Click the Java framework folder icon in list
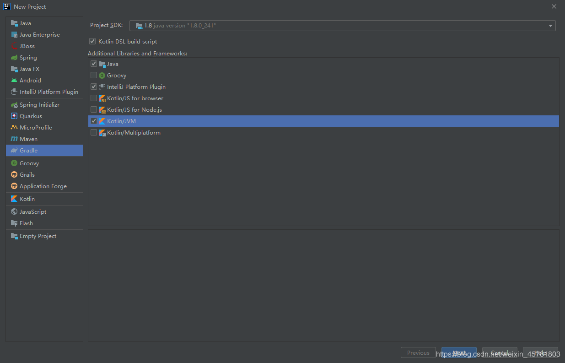The image size is (565, 363). tap(102, 64)
